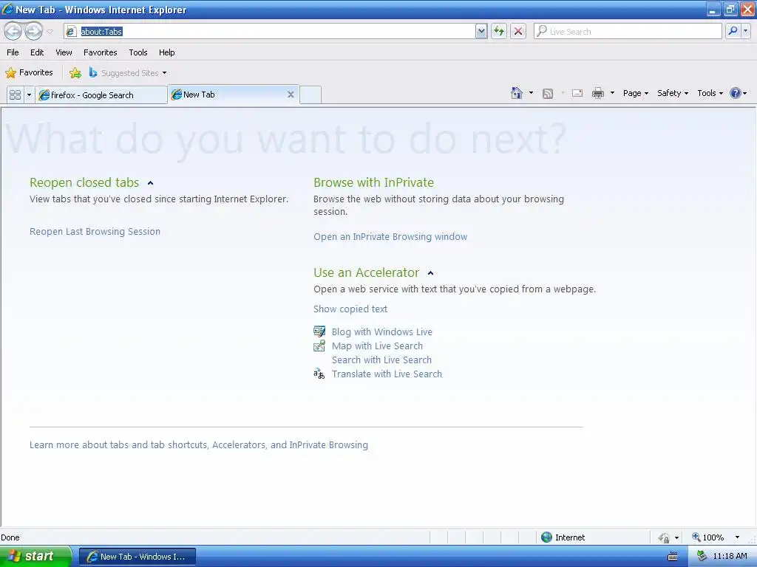Open the Page command menu
Screen dimensions: 757x567
(x=635, y=93)
